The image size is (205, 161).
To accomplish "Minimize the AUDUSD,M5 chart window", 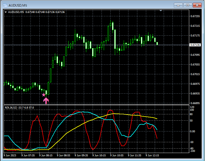I will (x=178, y=5).
